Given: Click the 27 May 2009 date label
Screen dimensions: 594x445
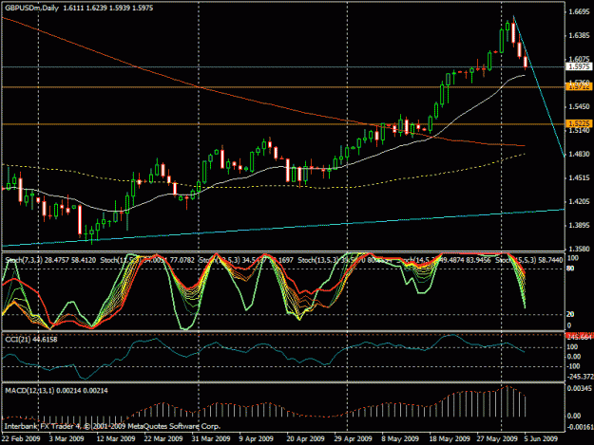Looking at the screenshot, I should [x=497, y=438].
